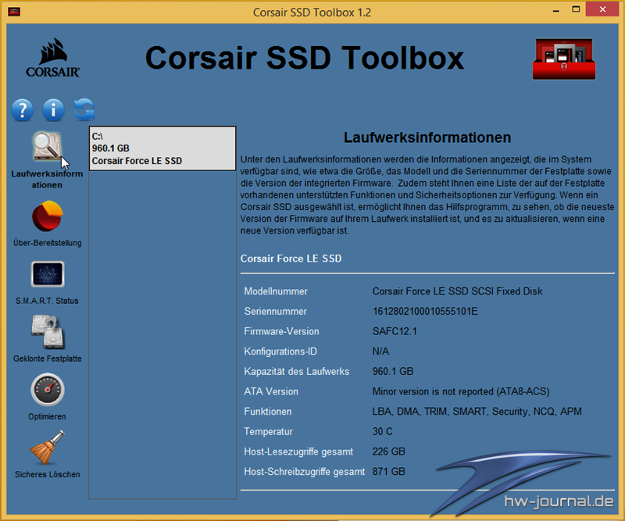Click the Corsair SSD Toolbox banner title
The image size is (625, 521).
click(x=305, y=59)
